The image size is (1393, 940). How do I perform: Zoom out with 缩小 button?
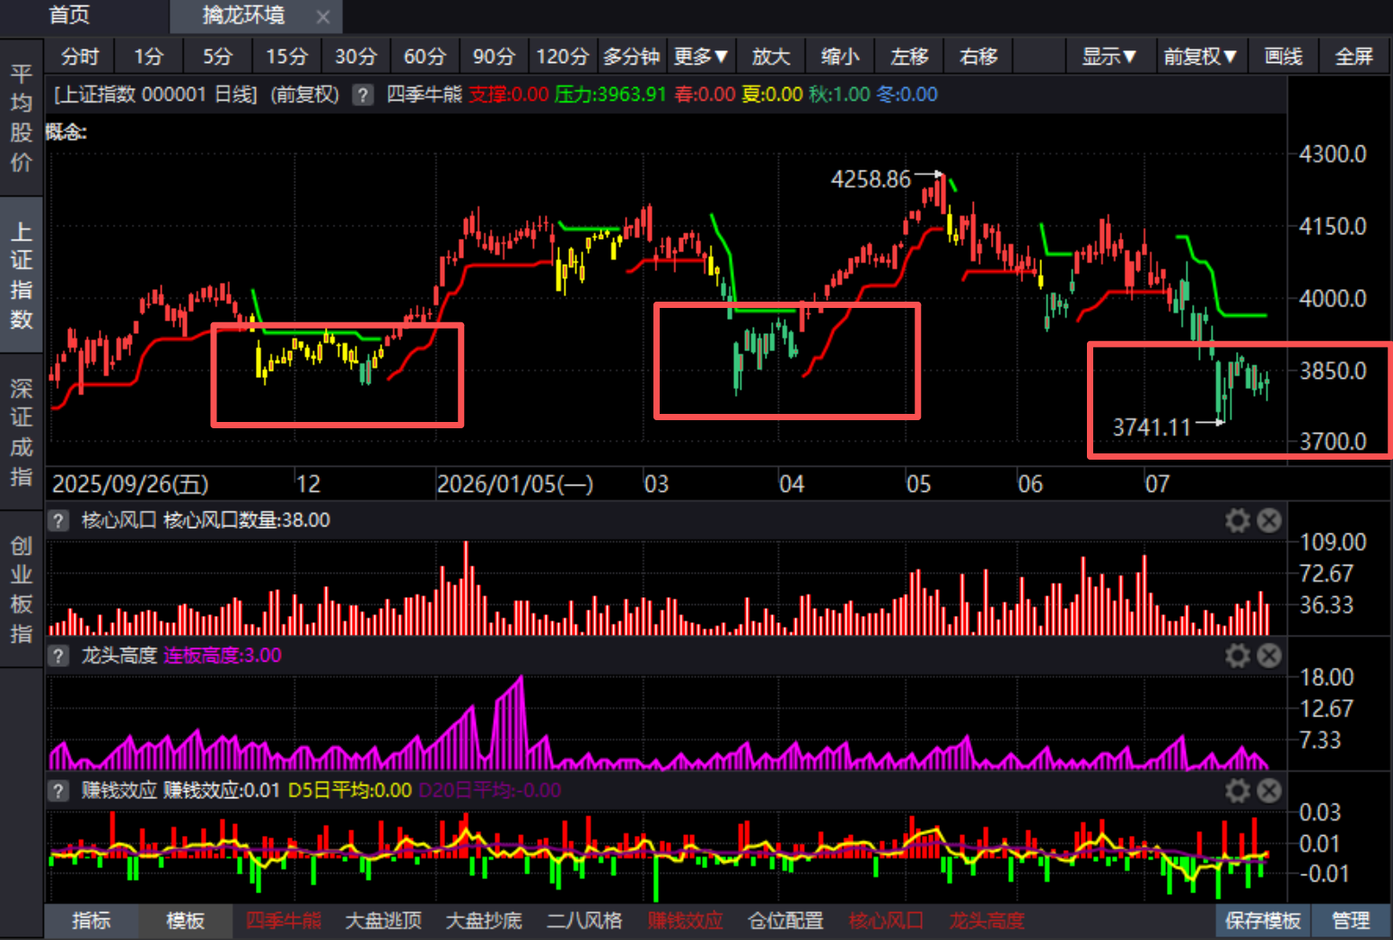[x=840, y=57]
